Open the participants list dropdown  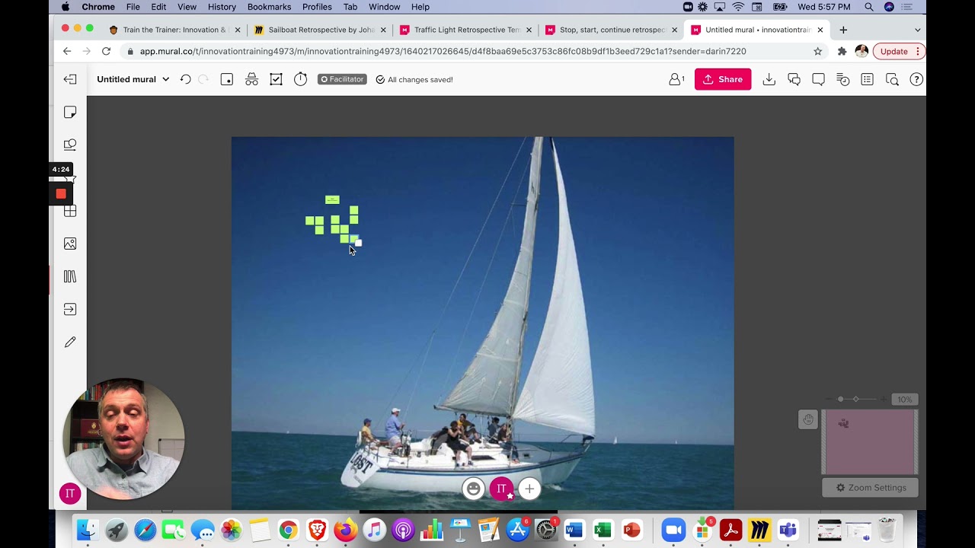click(676, 79)
